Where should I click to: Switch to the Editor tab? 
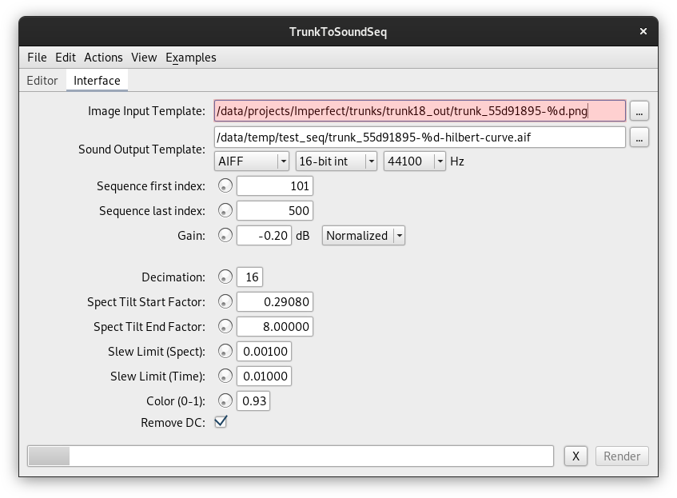42,81
